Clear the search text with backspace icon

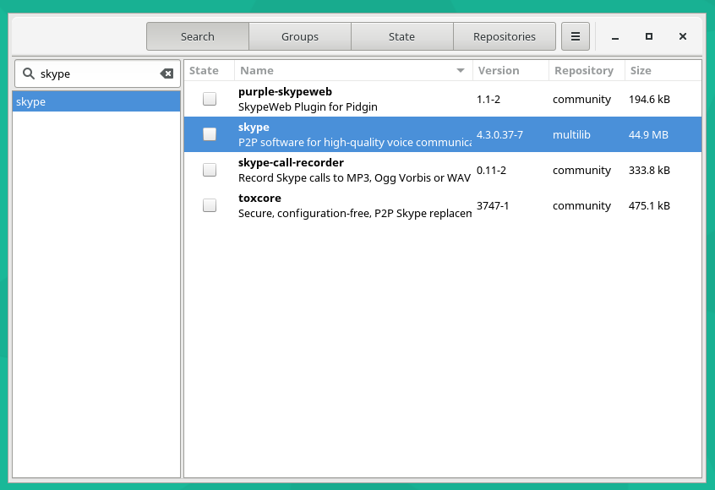click(x=166, y=74)
